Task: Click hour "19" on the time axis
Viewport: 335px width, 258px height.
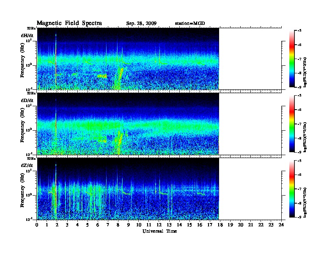Action: (x=230, y=225)
